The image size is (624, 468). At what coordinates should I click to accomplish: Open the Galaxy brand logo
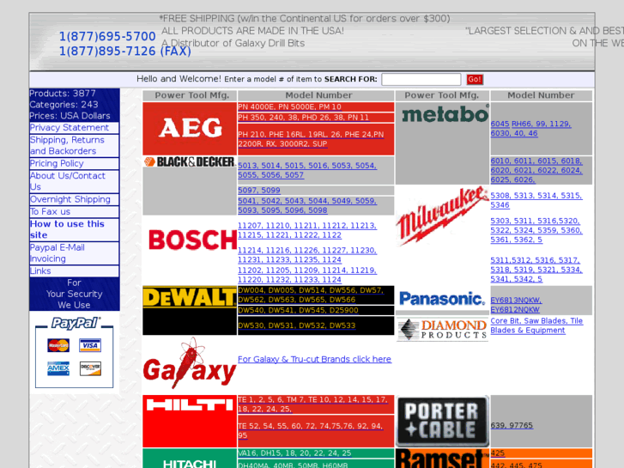(190, 363)
